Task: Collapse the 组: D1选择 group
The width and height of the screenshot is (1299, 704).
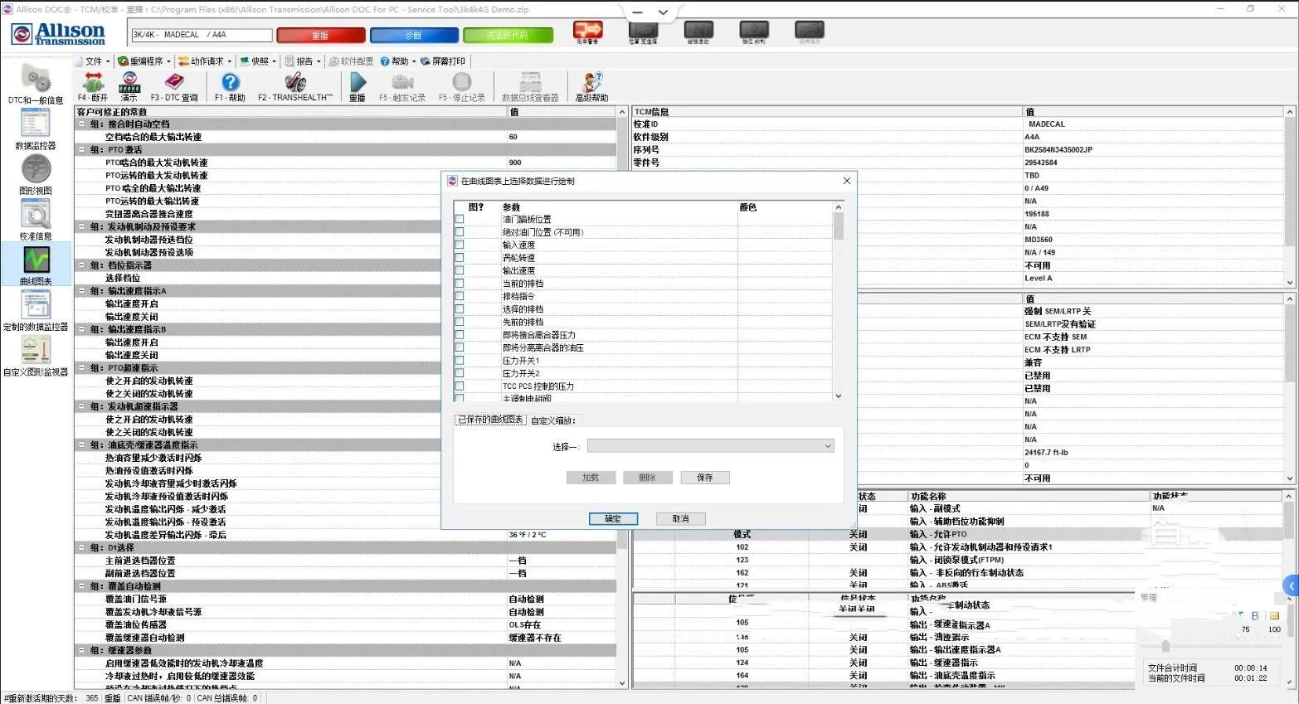Action: [x=81, y=548]
